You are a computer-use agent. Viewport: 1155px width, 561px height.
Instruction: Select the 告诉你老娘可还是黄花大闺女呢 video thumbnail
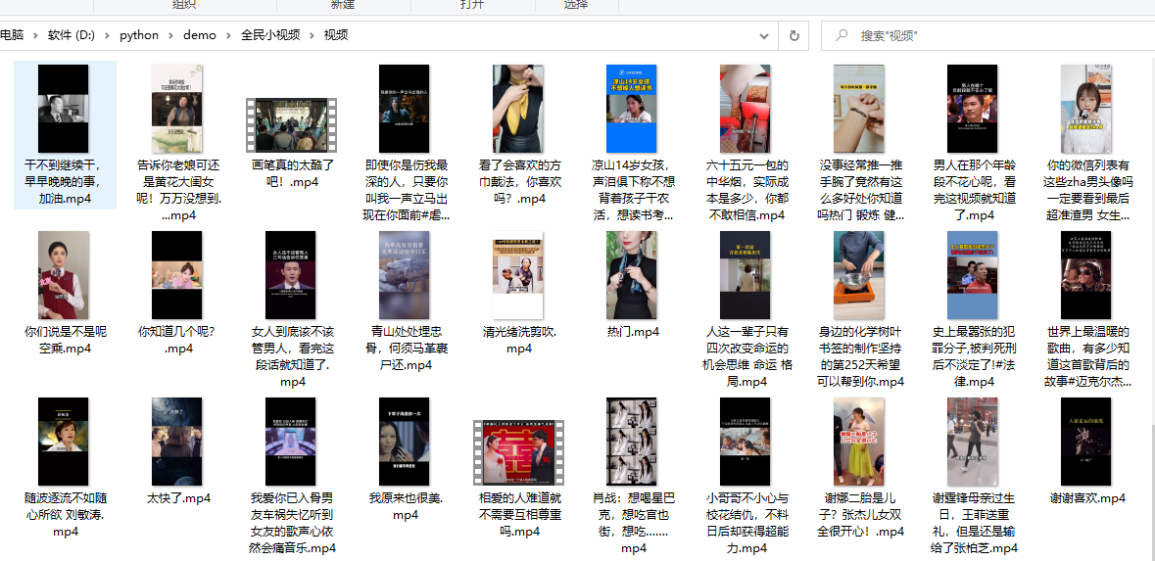coord(176,109)
